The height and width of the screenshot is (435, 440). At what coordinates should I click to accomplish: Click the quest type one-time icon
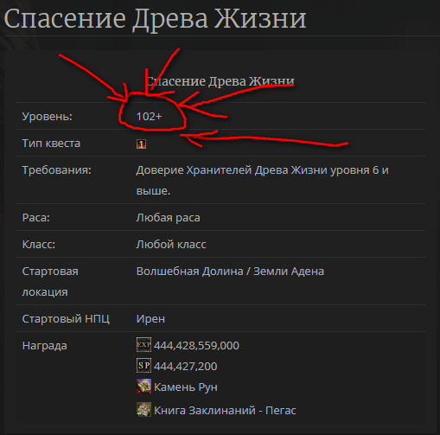(141, 144)
